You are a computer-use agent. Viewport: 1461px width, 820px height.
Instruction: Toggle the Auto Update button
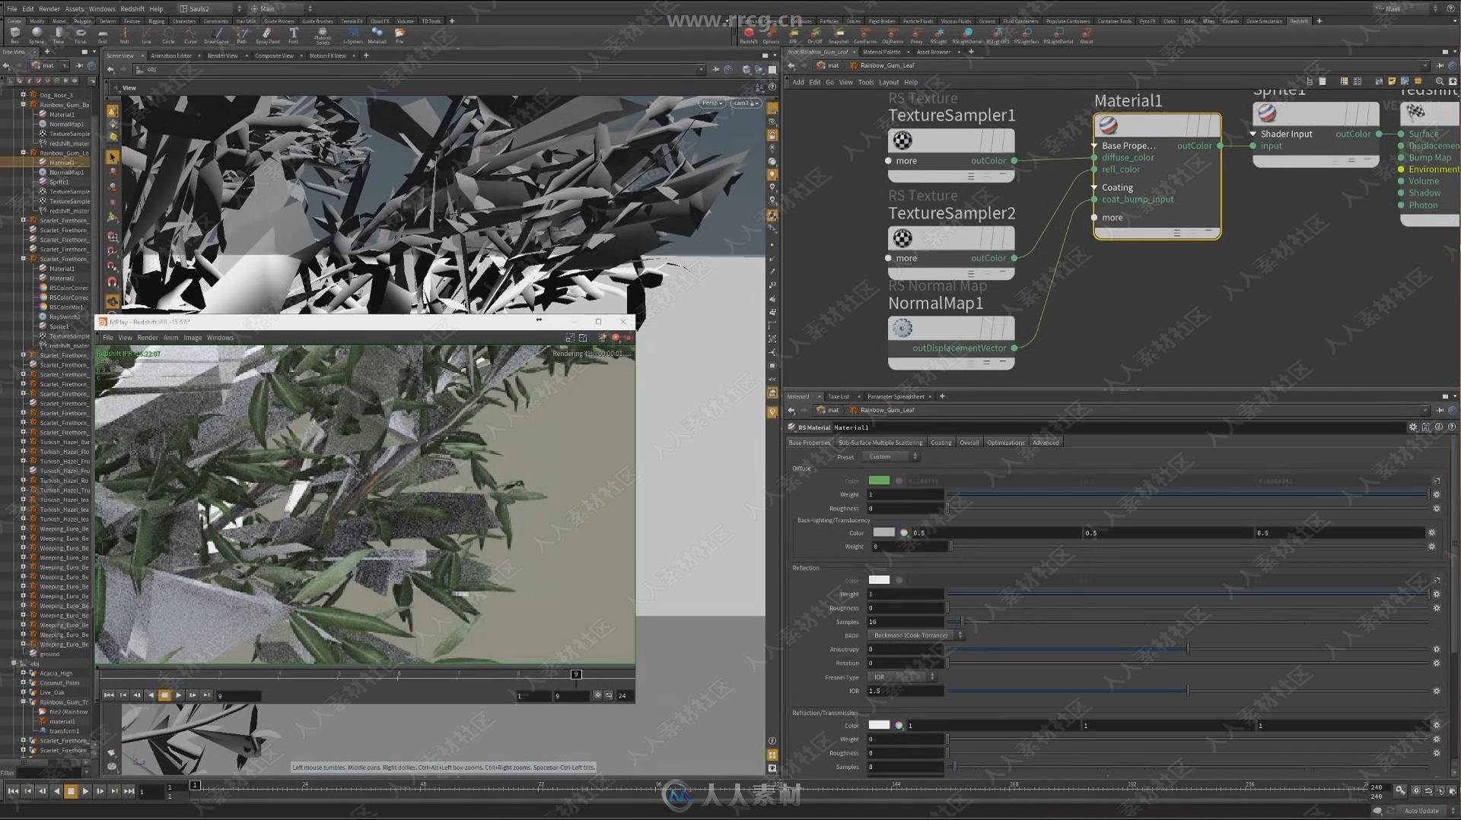click(x=1421, y=811)
